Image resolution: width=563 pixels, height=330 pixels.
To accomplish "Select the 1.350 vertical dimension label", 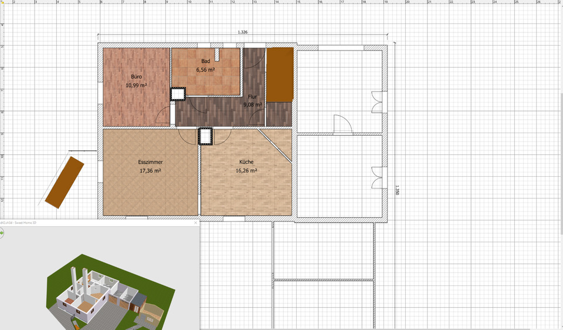I will tap(397, 190).
